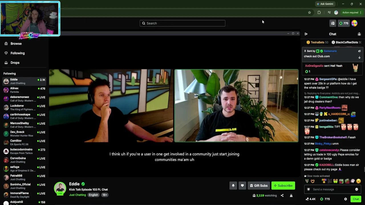The height and width of the screenshot is (205, 365).
Task: Click the Just Chatting category link
Action: click(x=77, y=195)
